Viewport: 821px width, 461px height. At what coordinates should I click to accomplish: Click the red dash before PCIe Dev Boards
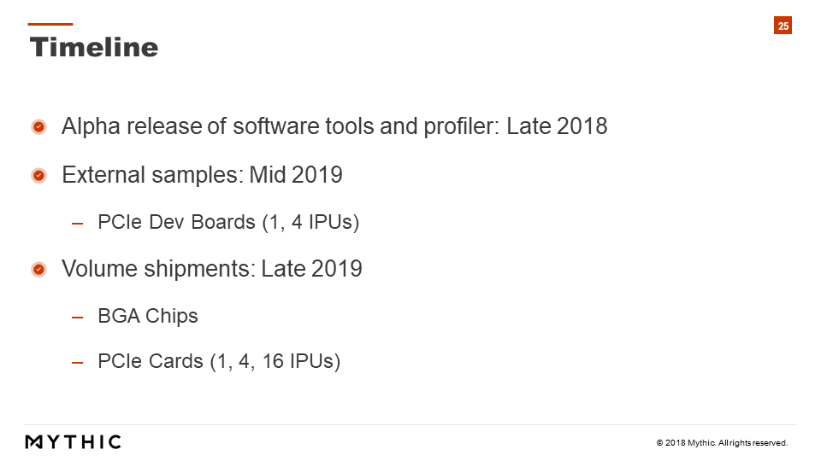[78, 224]
